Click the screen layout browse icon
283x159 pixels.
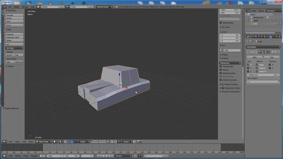pos(38,7)
